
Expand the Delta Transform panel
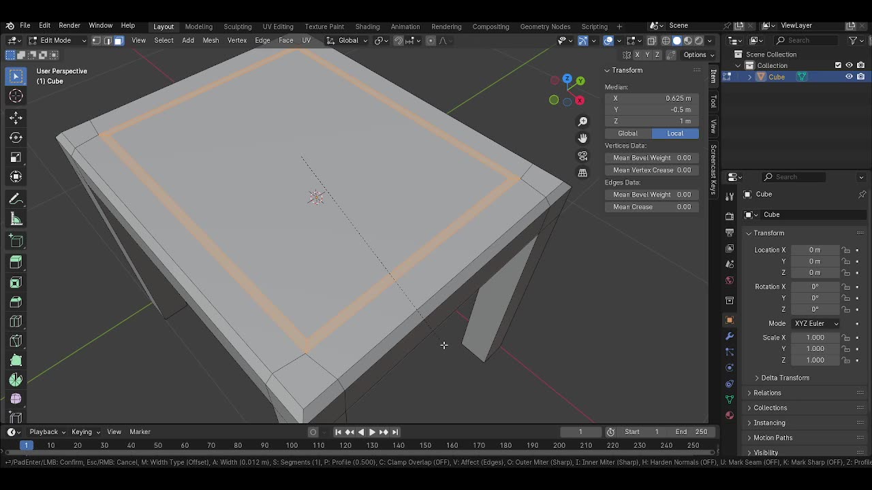coord(785,378)
